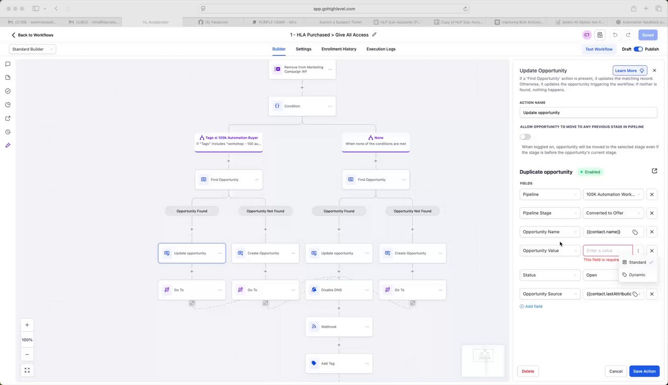668x385 pixels.
Task: Click the undo arrow icon
Action: 615,35
